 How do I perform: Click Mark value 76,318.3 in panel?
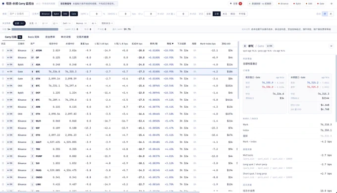(326, 125)
